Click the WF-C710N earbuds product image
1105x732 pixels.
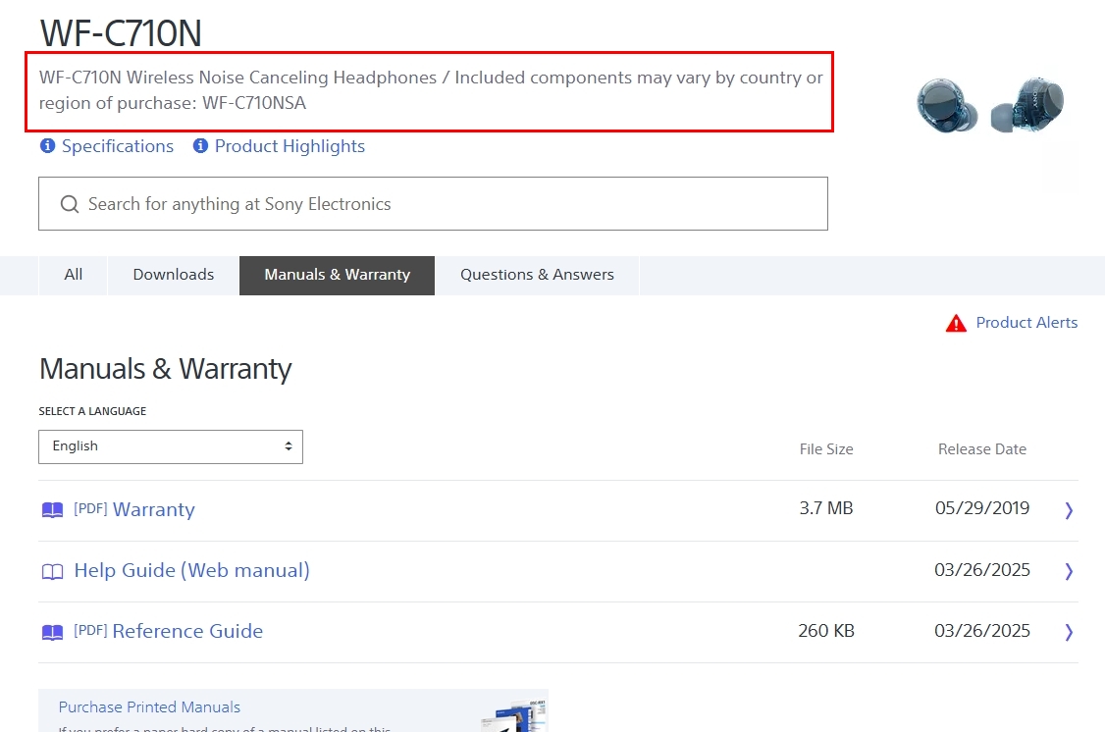click(991, 104)
